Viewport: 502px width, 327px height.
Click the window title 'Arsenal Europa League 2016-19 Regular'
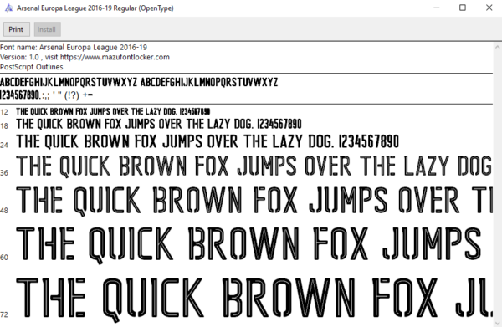pos(95,8)
